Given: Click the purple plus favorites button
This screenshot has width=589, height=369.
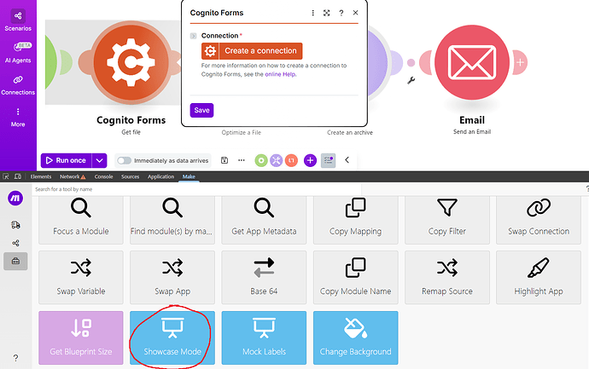Looking at the screenshot, I should click(310, 160).
